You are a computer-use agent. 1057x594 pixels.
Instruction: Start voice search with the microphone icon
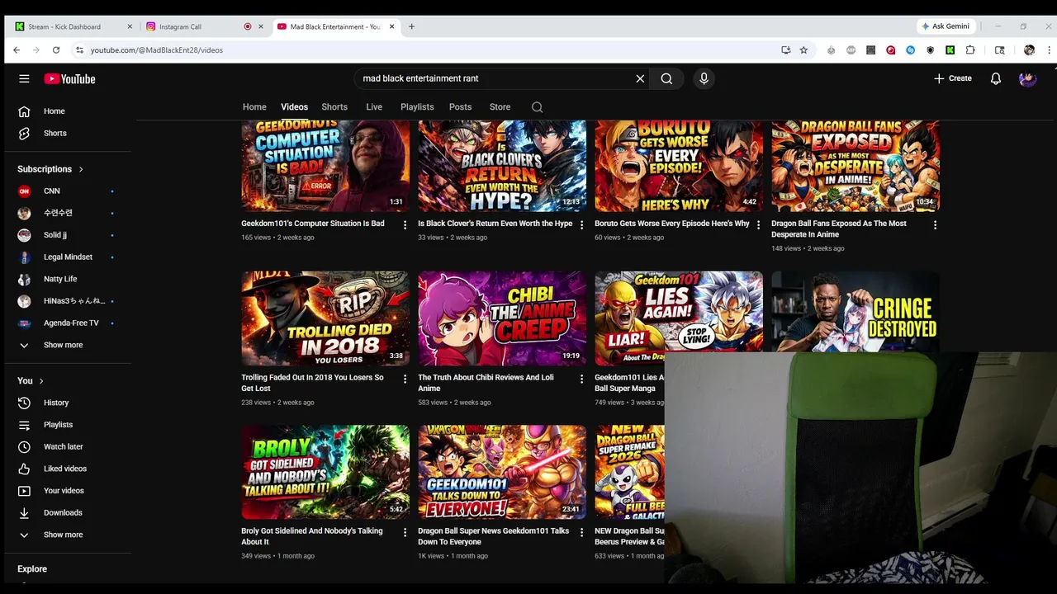(x=704, y=78)
